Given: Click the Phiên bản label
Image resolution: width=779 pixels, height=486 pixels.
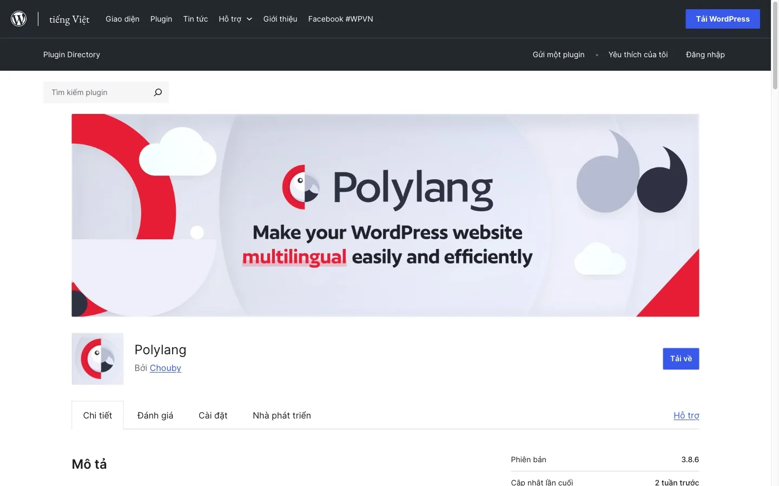Looking at the screenshot, I should [529, 460].
